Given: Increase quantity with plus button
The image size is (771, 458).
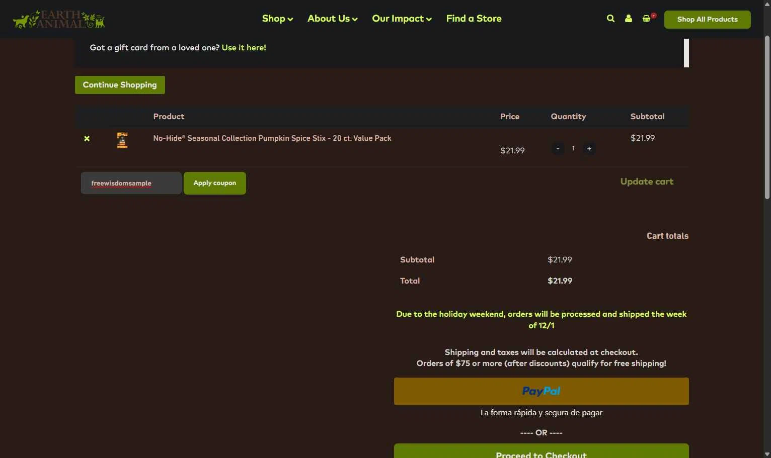Looking at the screenshot, I should tap(589, 148).
